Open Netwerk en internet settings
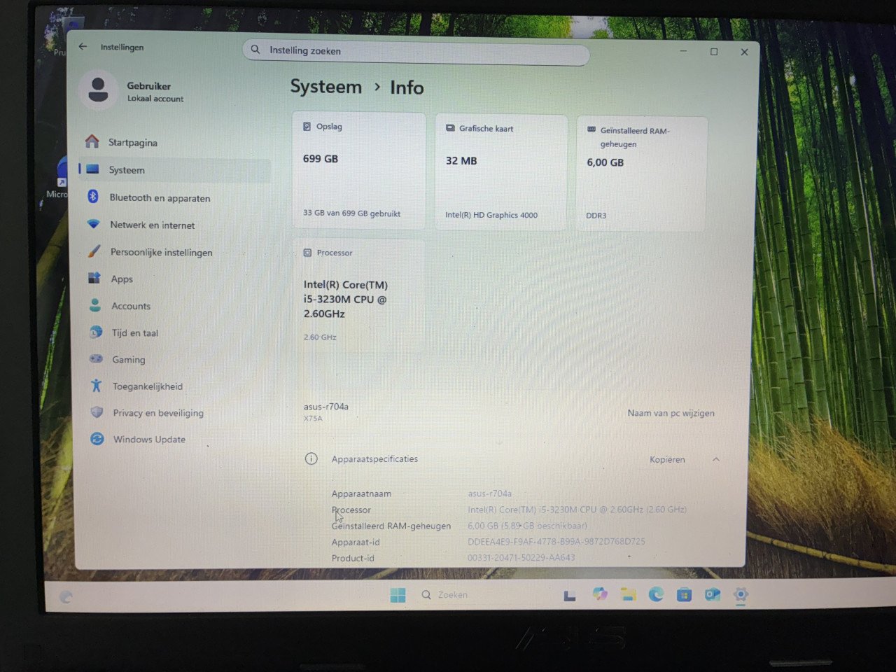The height and width of the screenshot is (672, 896). point(152,225)
